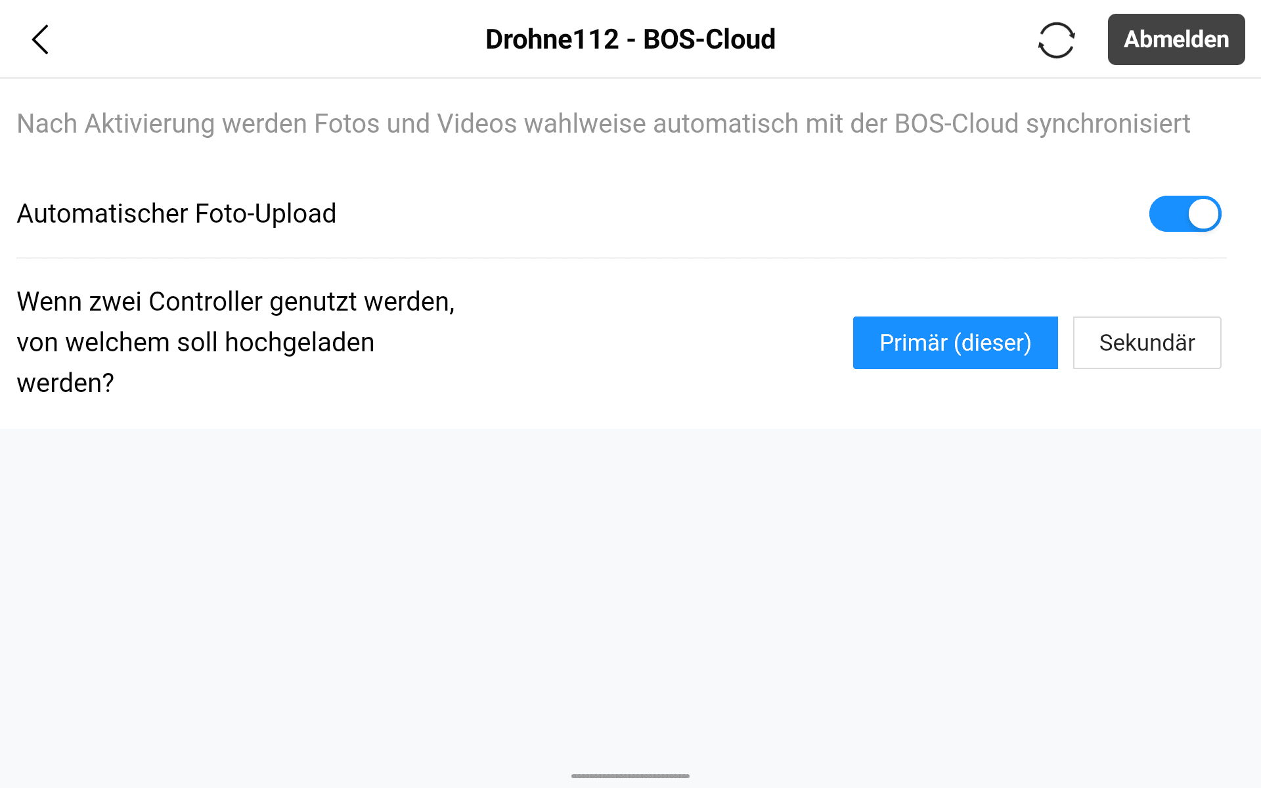Click the Drohne112 - BOS-Cloud title
Image resolution: width=1261 pixels, height=788 pixels.
(630, 39)
